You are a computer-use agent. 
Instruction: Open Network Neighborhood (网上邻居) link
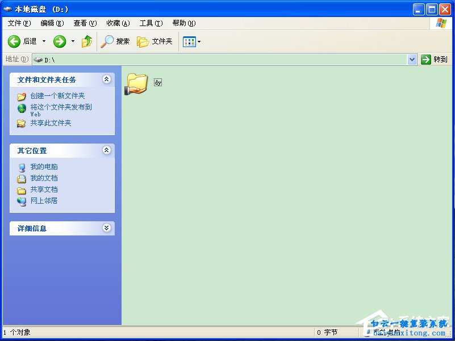pyautogui.click(x=44, y=201)
